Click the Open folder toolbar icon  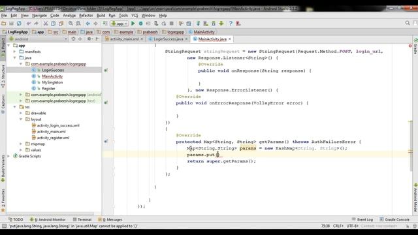click(x=4, y=23)
